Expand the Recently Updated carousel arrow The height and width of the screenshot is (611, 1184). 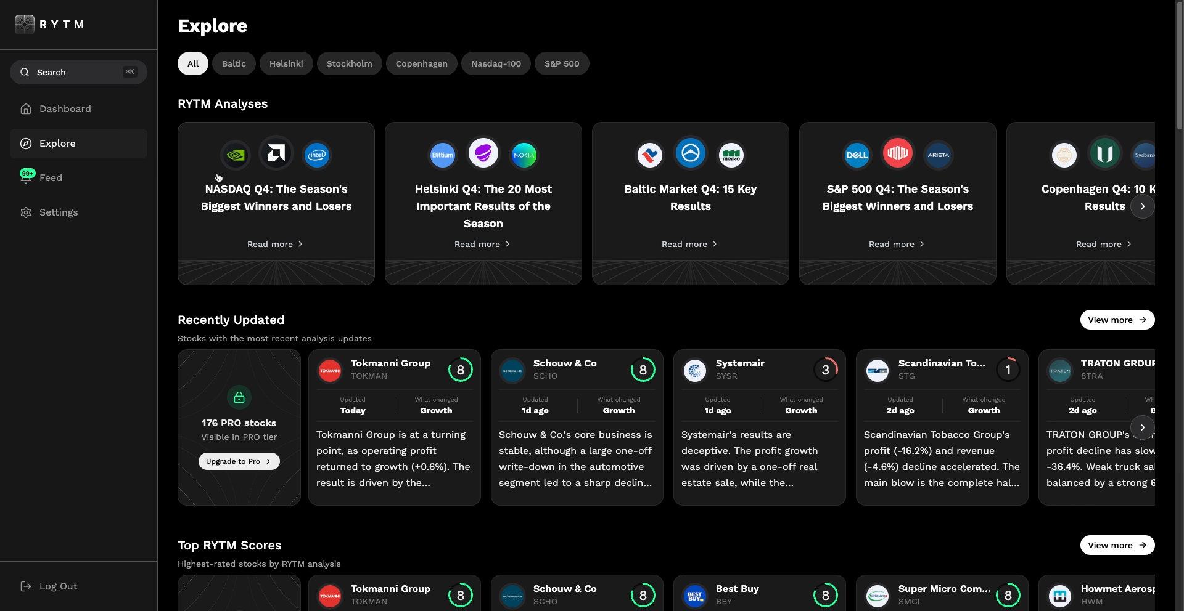click(1142, 427)
